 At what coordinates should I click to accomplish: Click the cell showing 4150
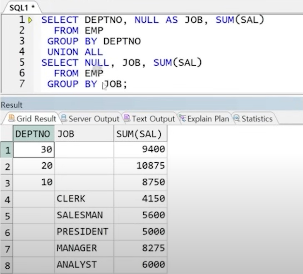click(x=140, y=199)
